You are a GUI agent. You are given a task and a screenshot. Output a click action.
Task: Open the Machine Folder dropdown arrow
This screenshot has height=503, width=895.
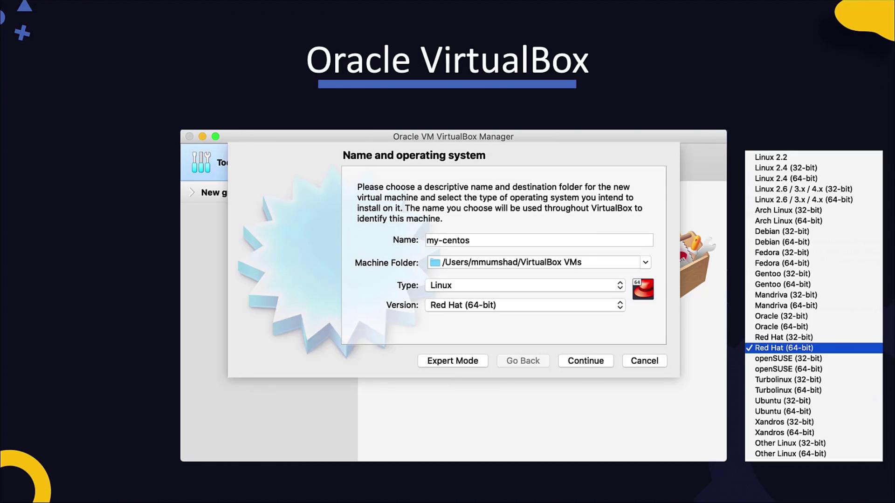click(x=645, y=262)
